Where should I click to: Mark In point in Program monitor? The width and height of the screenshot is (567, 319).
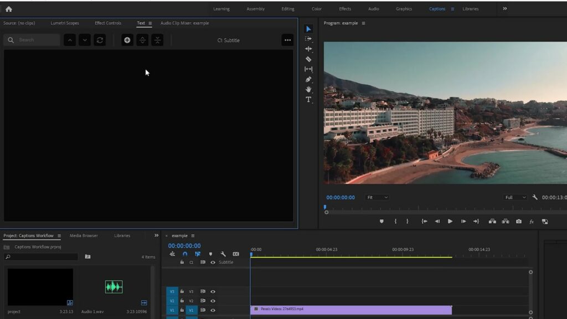(x=395, y=222)
